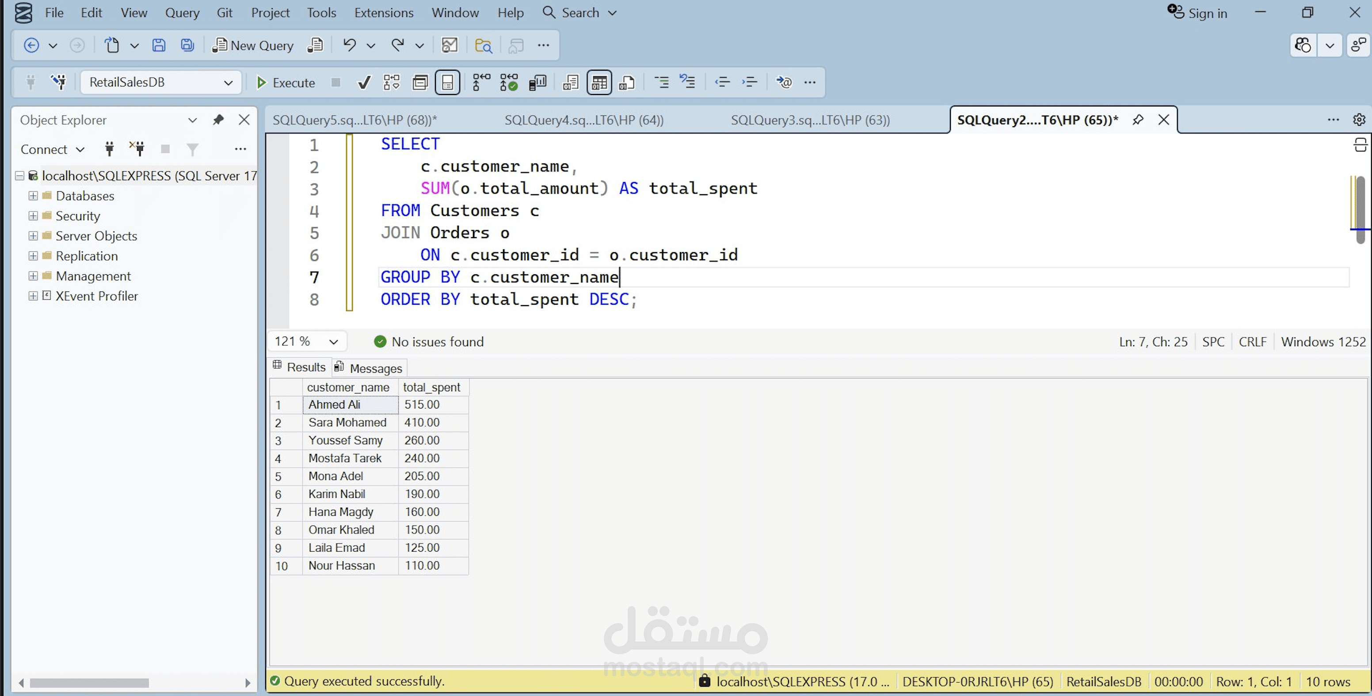Click the Display Estimated Execution Plan icon

click(x=392, y=83)
